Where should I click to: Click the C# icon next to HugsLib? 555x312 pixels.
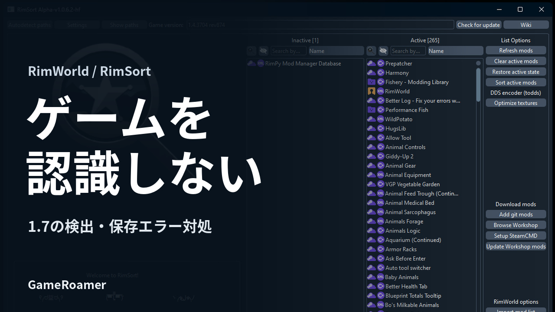381,128
